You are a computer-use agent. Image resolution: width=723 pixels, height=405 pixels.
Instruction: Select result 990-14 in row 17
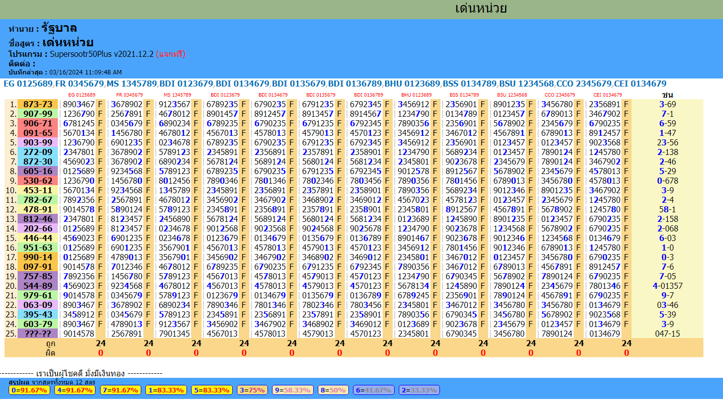click(x=38, y=257)
